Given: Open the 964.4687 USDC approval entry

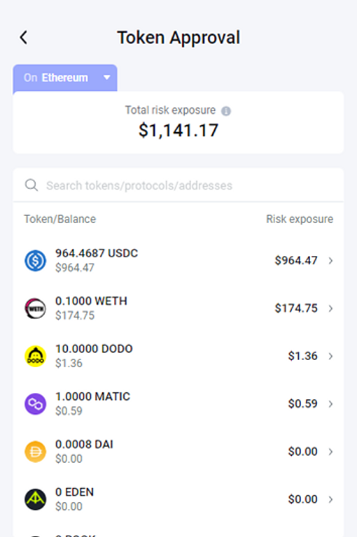Looking at the screenshot, I should coord(178,261).
